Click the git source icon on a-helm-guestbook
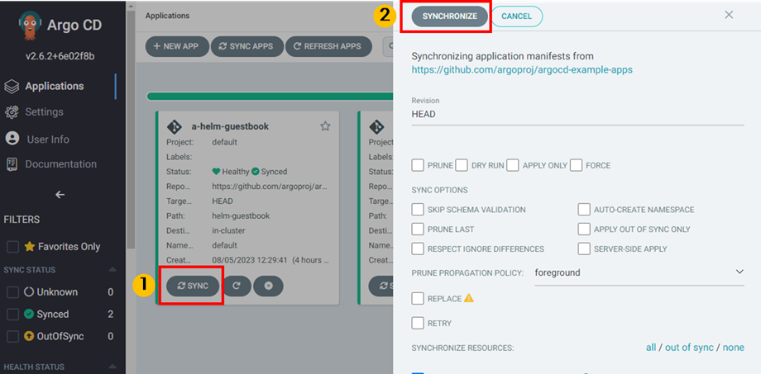 175,126
